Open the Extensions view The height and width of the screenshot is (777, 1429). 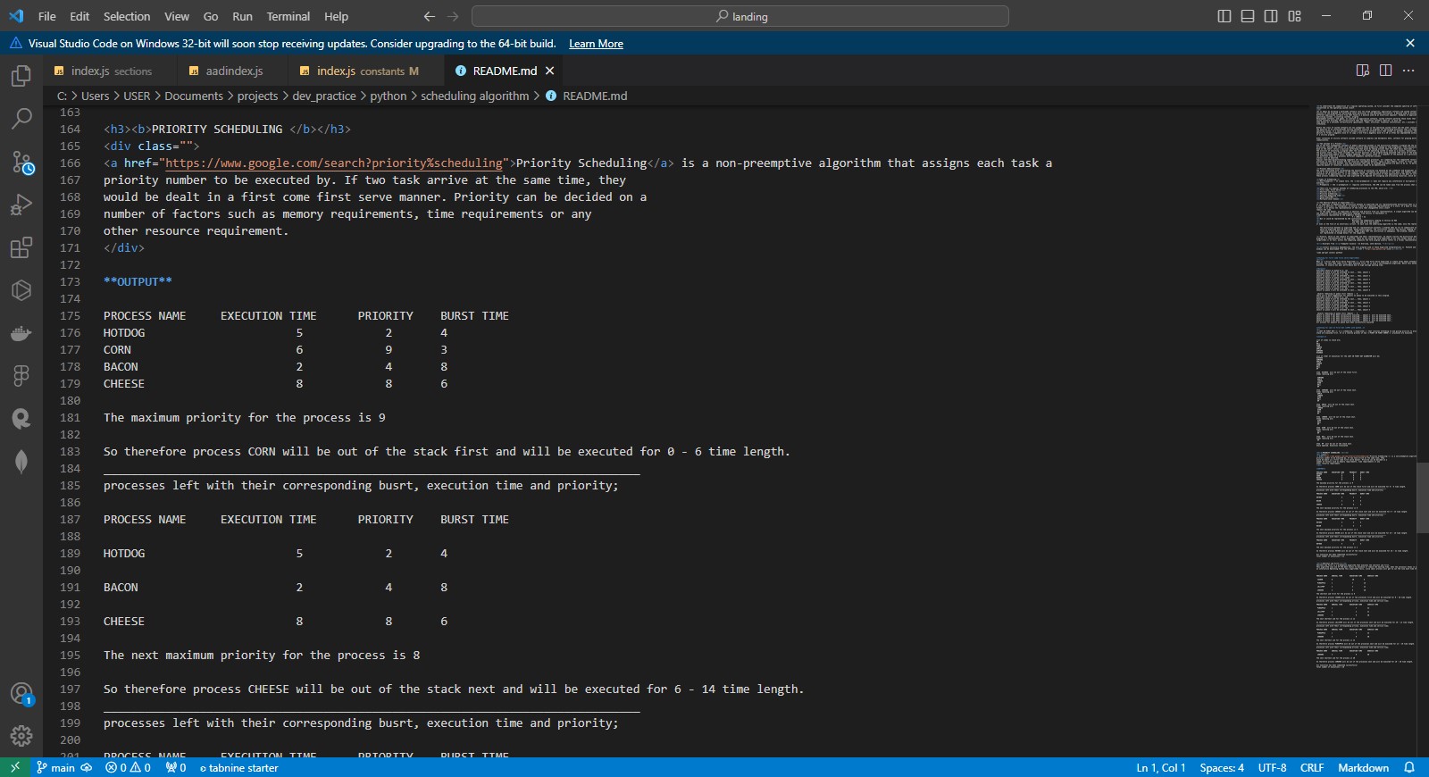click(21, 247)
